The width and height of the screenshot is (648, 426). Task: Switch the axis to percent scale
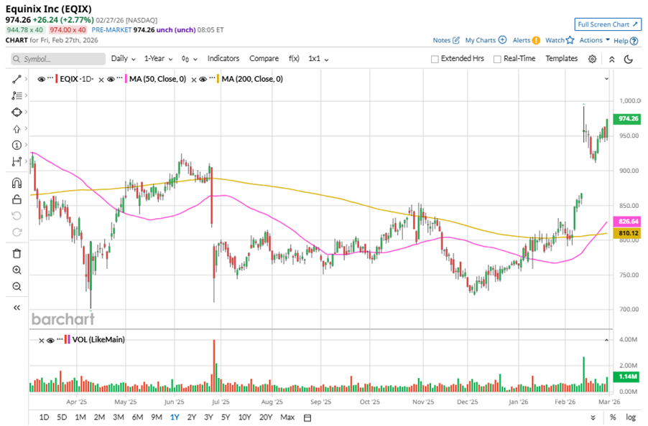pos(613,417)
